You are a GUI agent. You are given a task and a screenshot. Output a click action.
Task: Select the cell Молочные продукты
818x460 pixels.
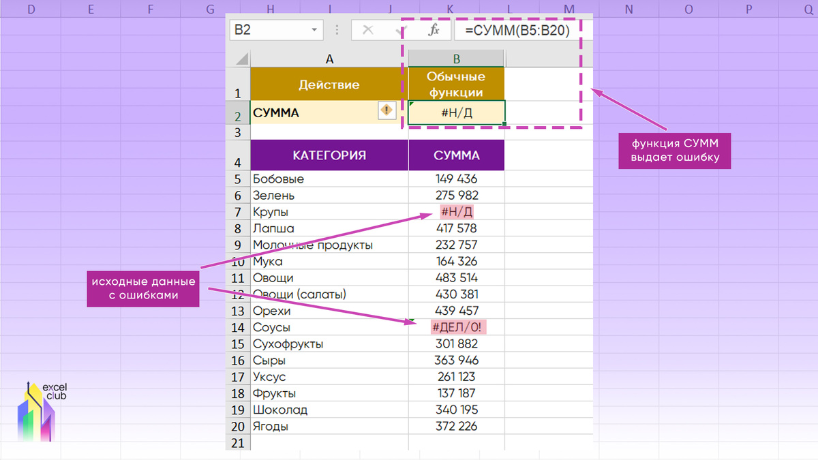(329, 245)
